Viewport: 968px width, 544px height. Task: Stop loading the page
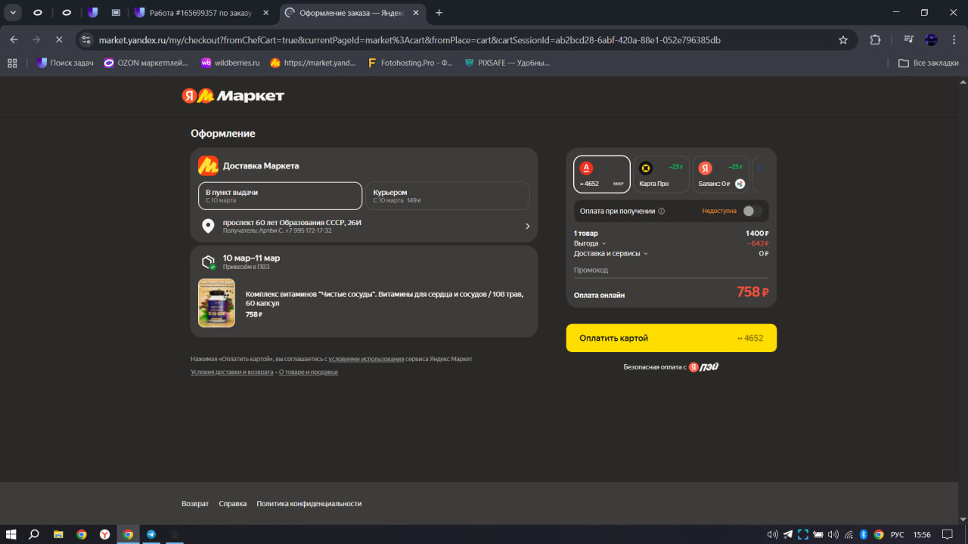point(58,39)
